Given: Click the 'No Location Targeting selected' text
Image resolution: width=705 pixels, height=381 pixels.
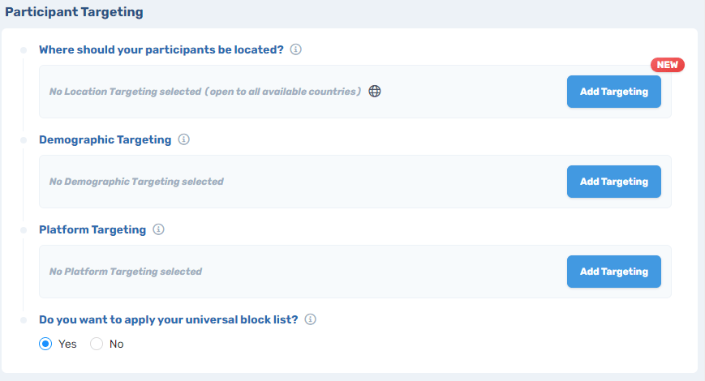Looking at the screenshot, I should click(204, 92).
